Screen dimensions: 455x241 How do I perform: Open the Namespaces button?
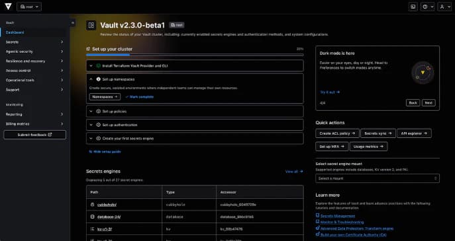click(x=105, y=97)
